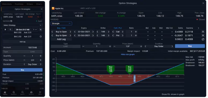Open Select Strategy dropdown in left panel

tap(23, 25)
